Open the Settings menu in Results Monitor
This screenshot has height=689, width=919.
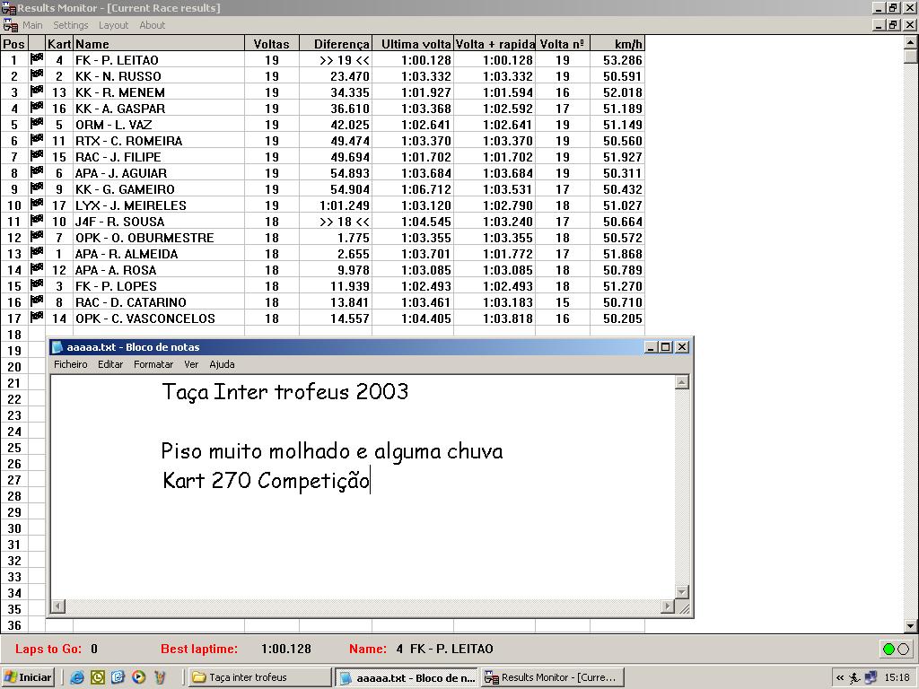point(71,25)
